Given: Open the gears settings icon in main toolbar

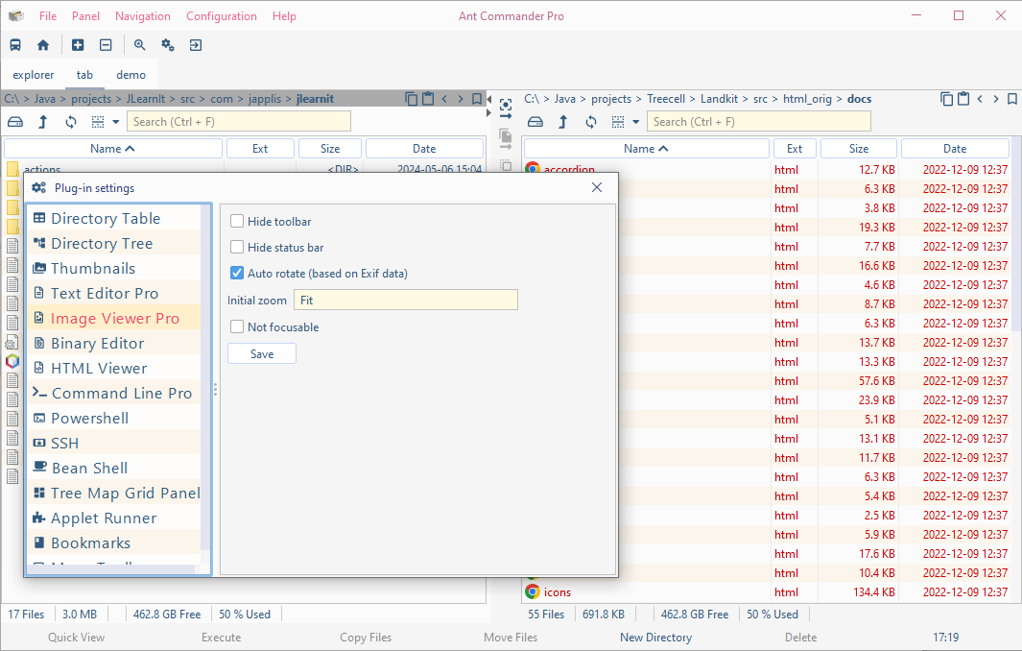Looking at the screenshot, I should click(x=168, y=45).
